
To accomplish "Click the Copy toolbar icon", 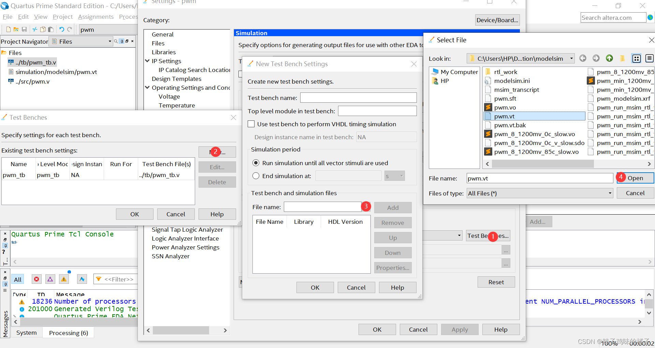I will click(x=43, y=29).
